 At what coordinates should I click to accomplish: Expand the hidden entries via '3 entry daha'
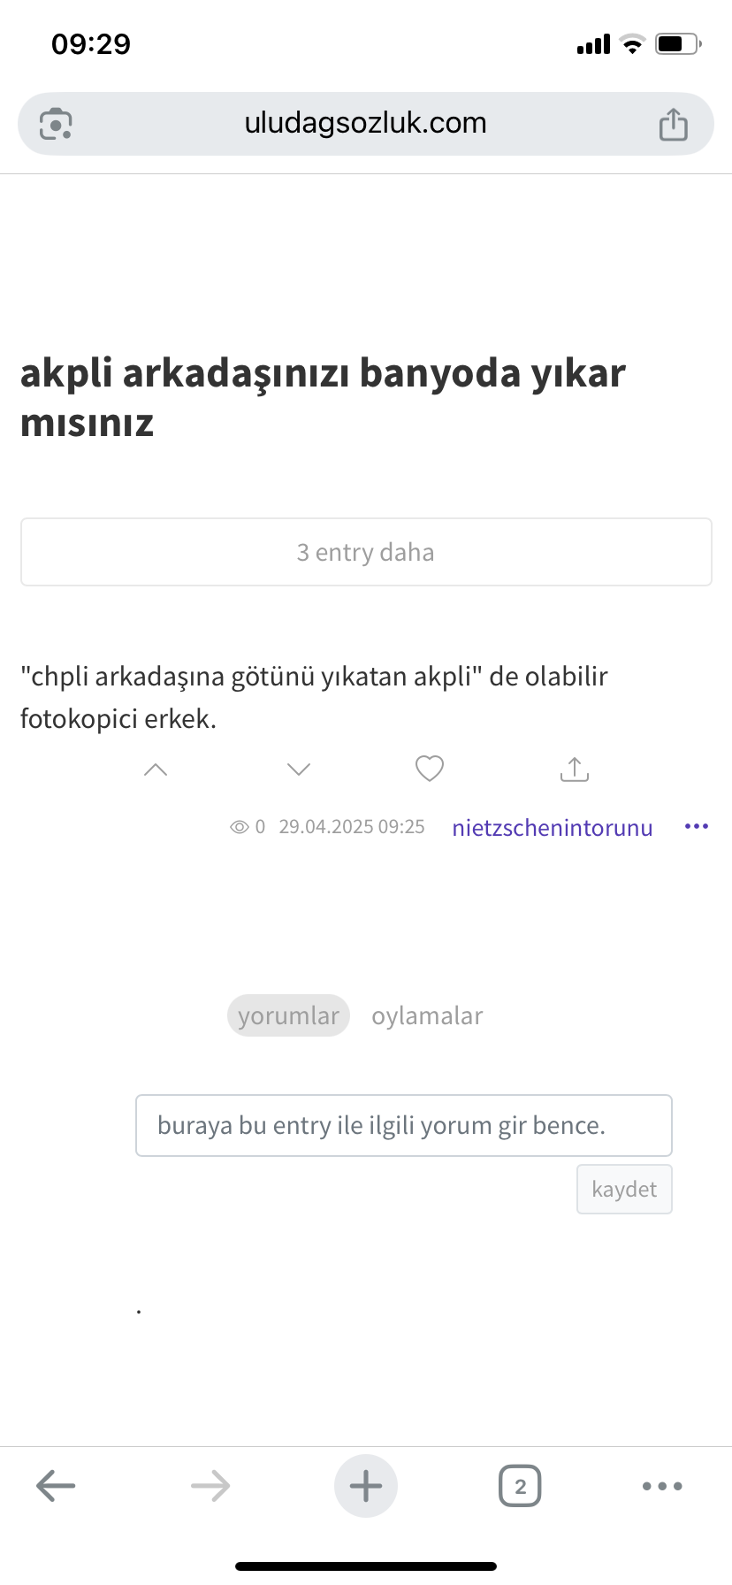pyautogui.click(x=366, y=551)
